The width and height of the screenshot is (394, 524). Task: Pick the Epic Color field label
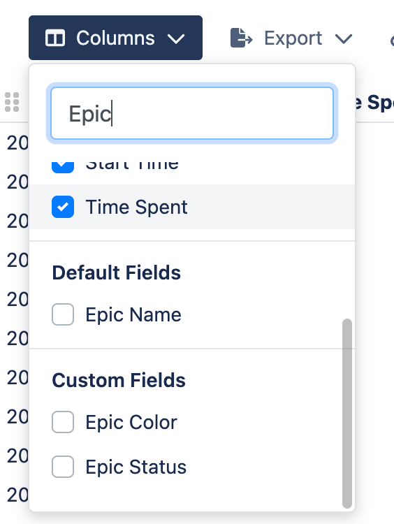click(x=131, y=423)
